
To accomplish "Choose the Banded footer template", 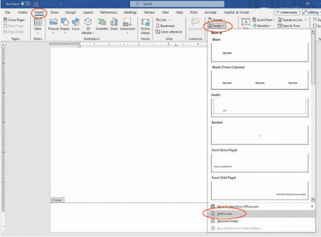I will (260, 136).
